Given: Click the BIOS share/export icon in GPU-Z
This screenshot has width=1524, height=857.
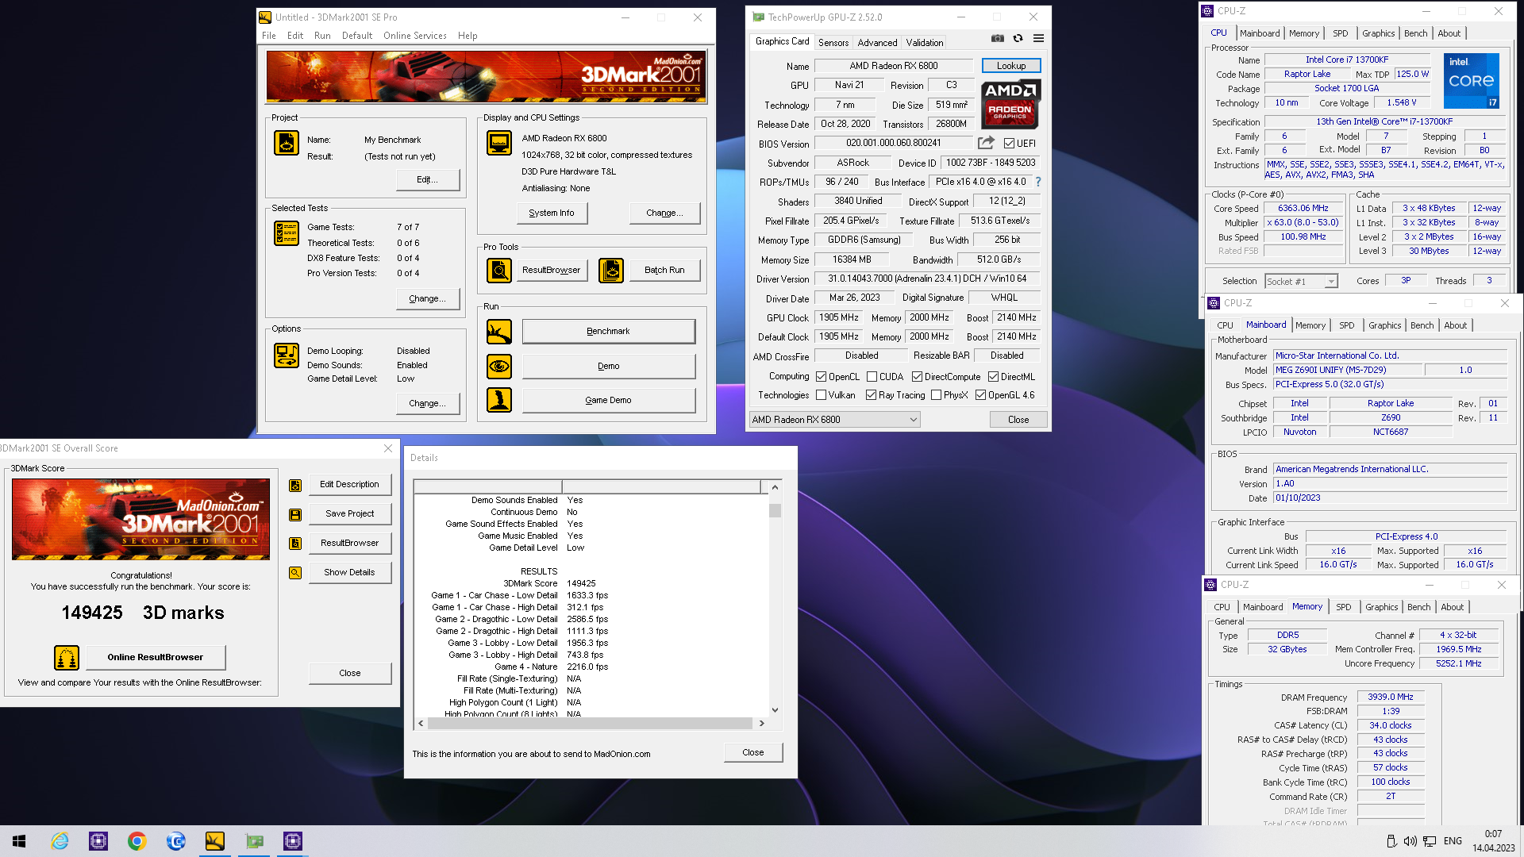Looking at the screenshot, I should click(986, 143).
